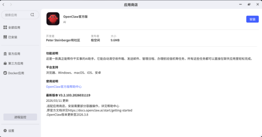Open 进程监控 process monitor
Viewport: 262px width, 137px height.
20,117
